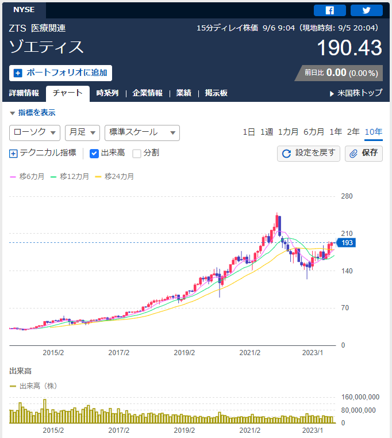Click the arrow icon beside 米国株トップ
This screenshot has width=392, height=438.
332,94
